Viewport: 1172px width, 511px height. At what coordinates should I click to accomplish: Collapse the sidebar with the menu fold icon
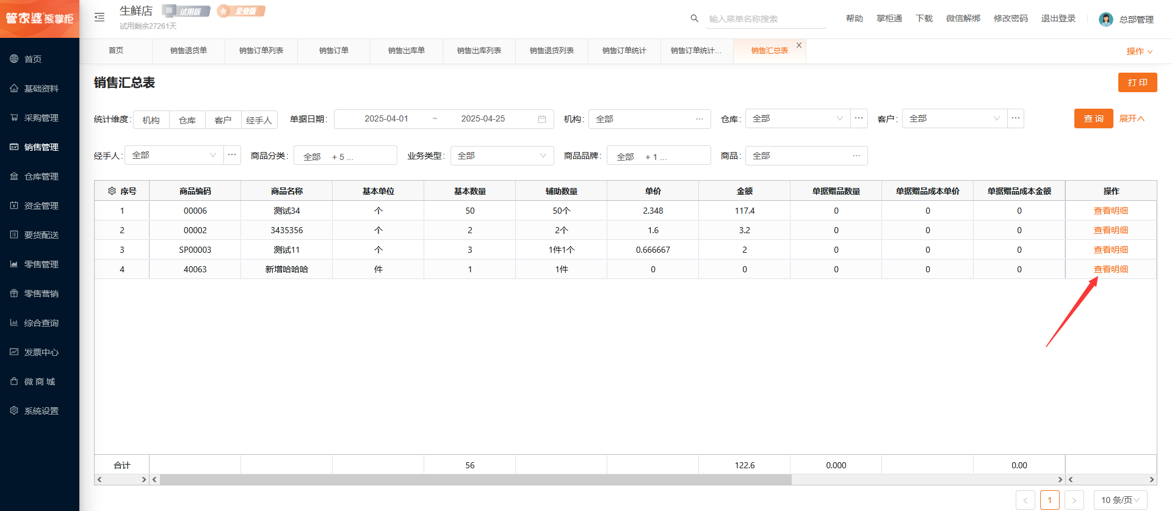click(99, 18)
